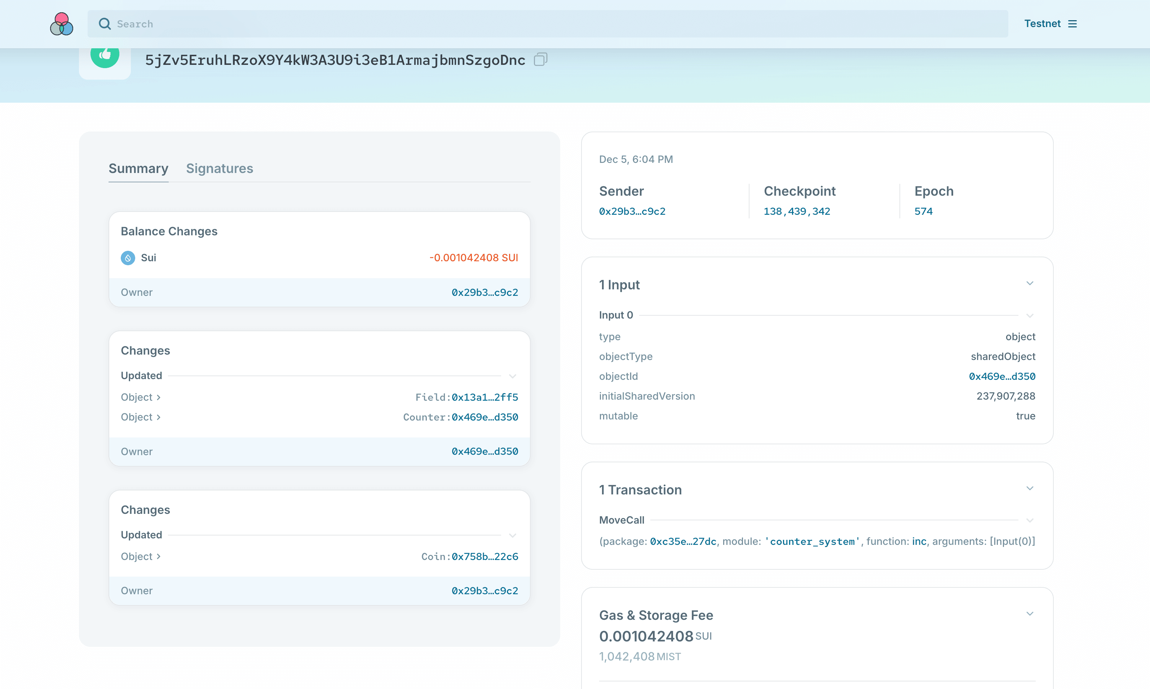Open Object link for Counter row

point(141,417)
